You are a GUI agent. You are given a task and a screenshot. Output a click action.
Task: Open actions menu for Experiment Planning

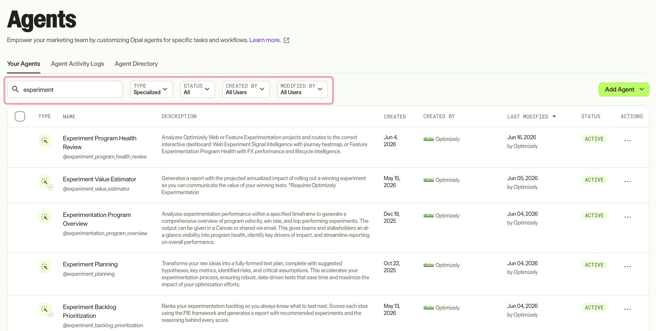click(x=627, y=267)
